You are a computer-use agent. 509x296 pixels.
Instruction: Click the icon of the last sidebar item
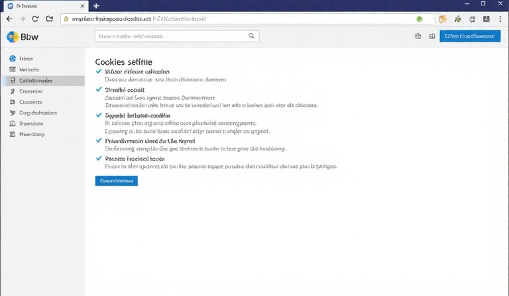click(x=13, y=134)
